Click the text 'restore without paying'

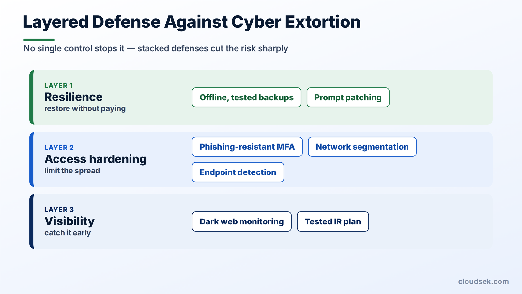[x=85, y=108]
